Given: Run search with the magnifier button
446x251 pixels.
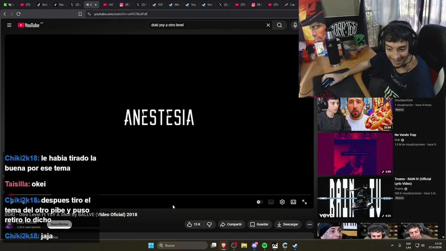Looking at the screenshot, I should (279, 25).
